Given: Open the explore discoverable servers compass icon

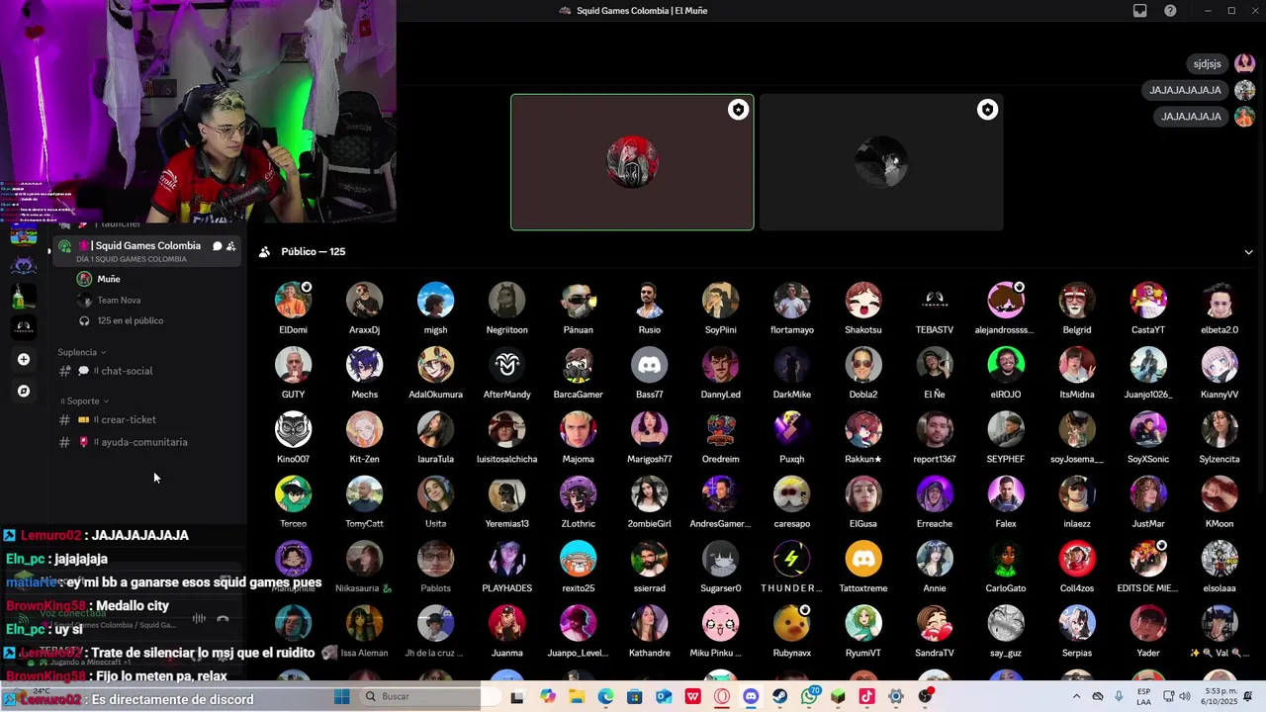Looking at the screenshot, I should 24,391.
